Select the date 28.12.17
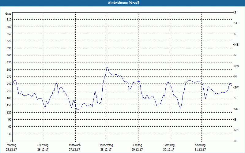 point(106,150)
